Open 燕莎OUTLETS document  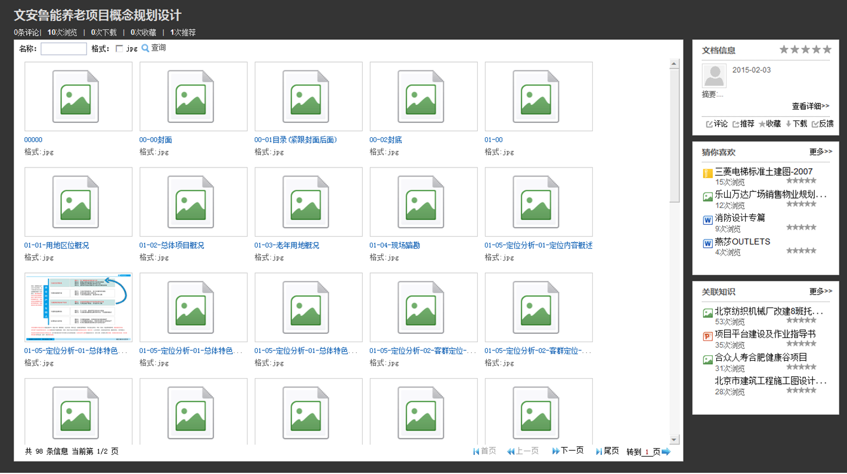[x=743, y=241]
